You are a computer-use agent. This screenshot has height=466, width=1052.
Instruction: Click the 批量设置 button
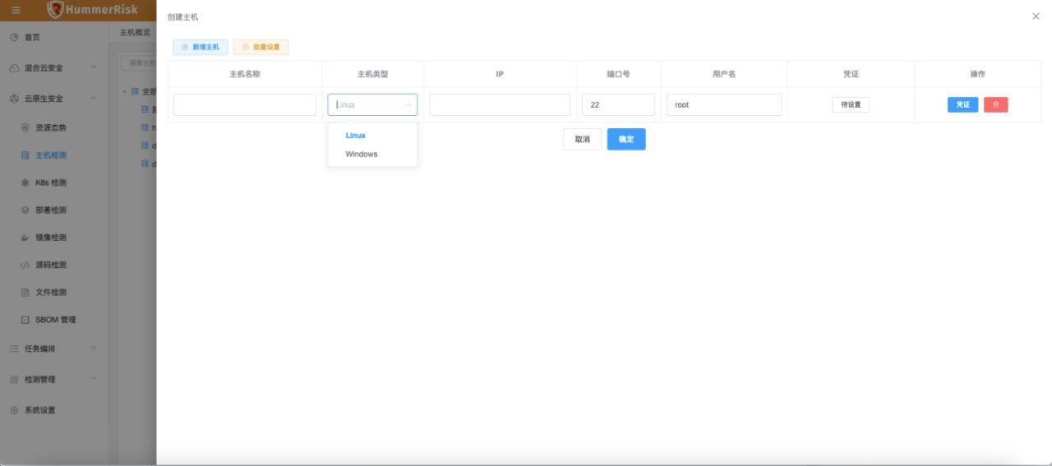[261, 48]
